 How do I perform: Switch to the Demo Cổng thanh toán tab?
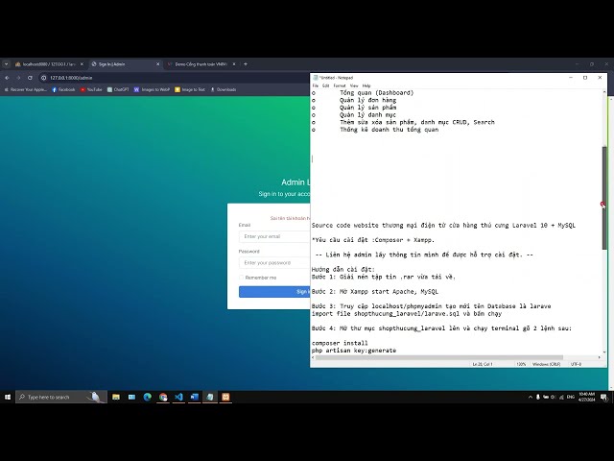[x=201, y=64]
